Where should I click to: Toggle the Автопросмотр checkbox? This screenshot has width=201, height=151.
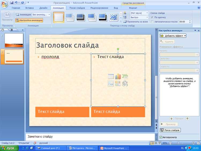click(161, 137)
